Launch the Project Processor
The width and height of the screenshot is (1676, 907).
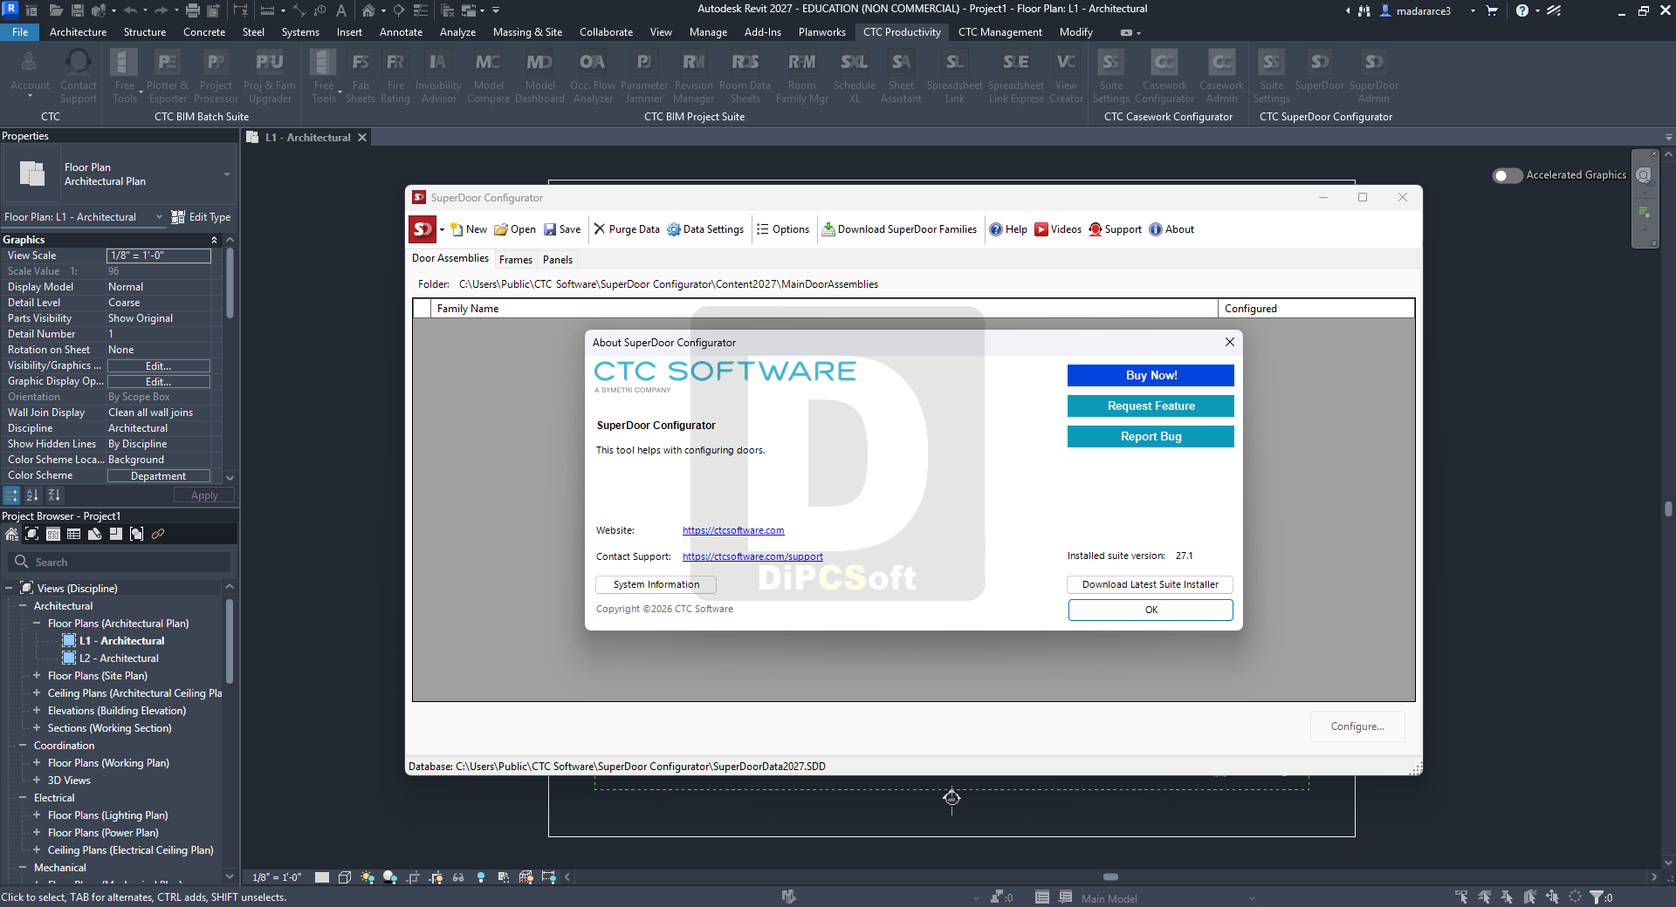pyautogui.click(x=216, y=77)
